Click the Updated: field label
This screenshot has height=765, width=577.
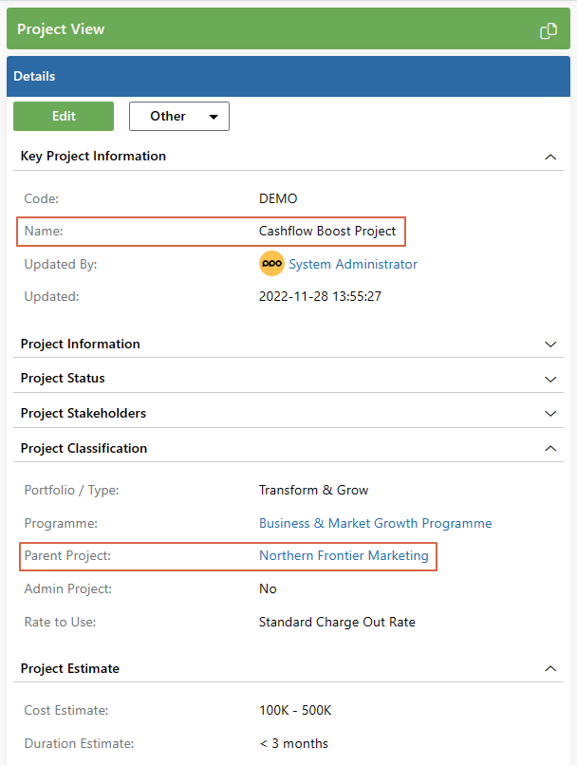click(x=51, y=296)
